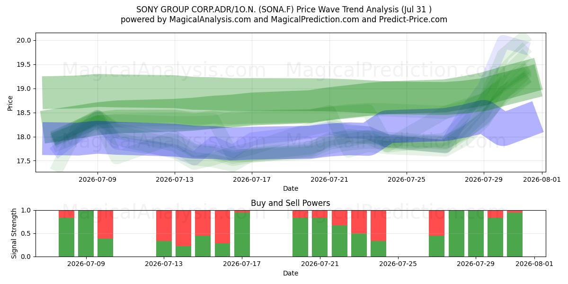Click the 17.5 price axis tick

pyautogui.click(x=24, y=161)
